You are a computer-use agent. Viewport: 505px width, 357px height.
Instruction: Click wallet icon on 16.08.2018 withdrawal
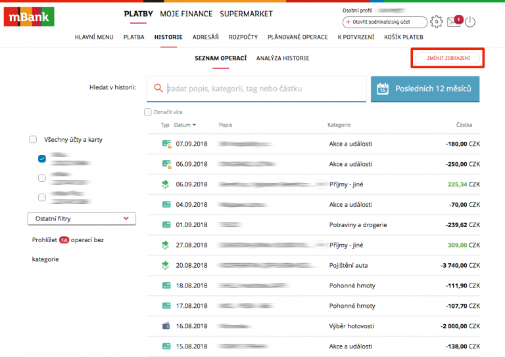point(166,326)
